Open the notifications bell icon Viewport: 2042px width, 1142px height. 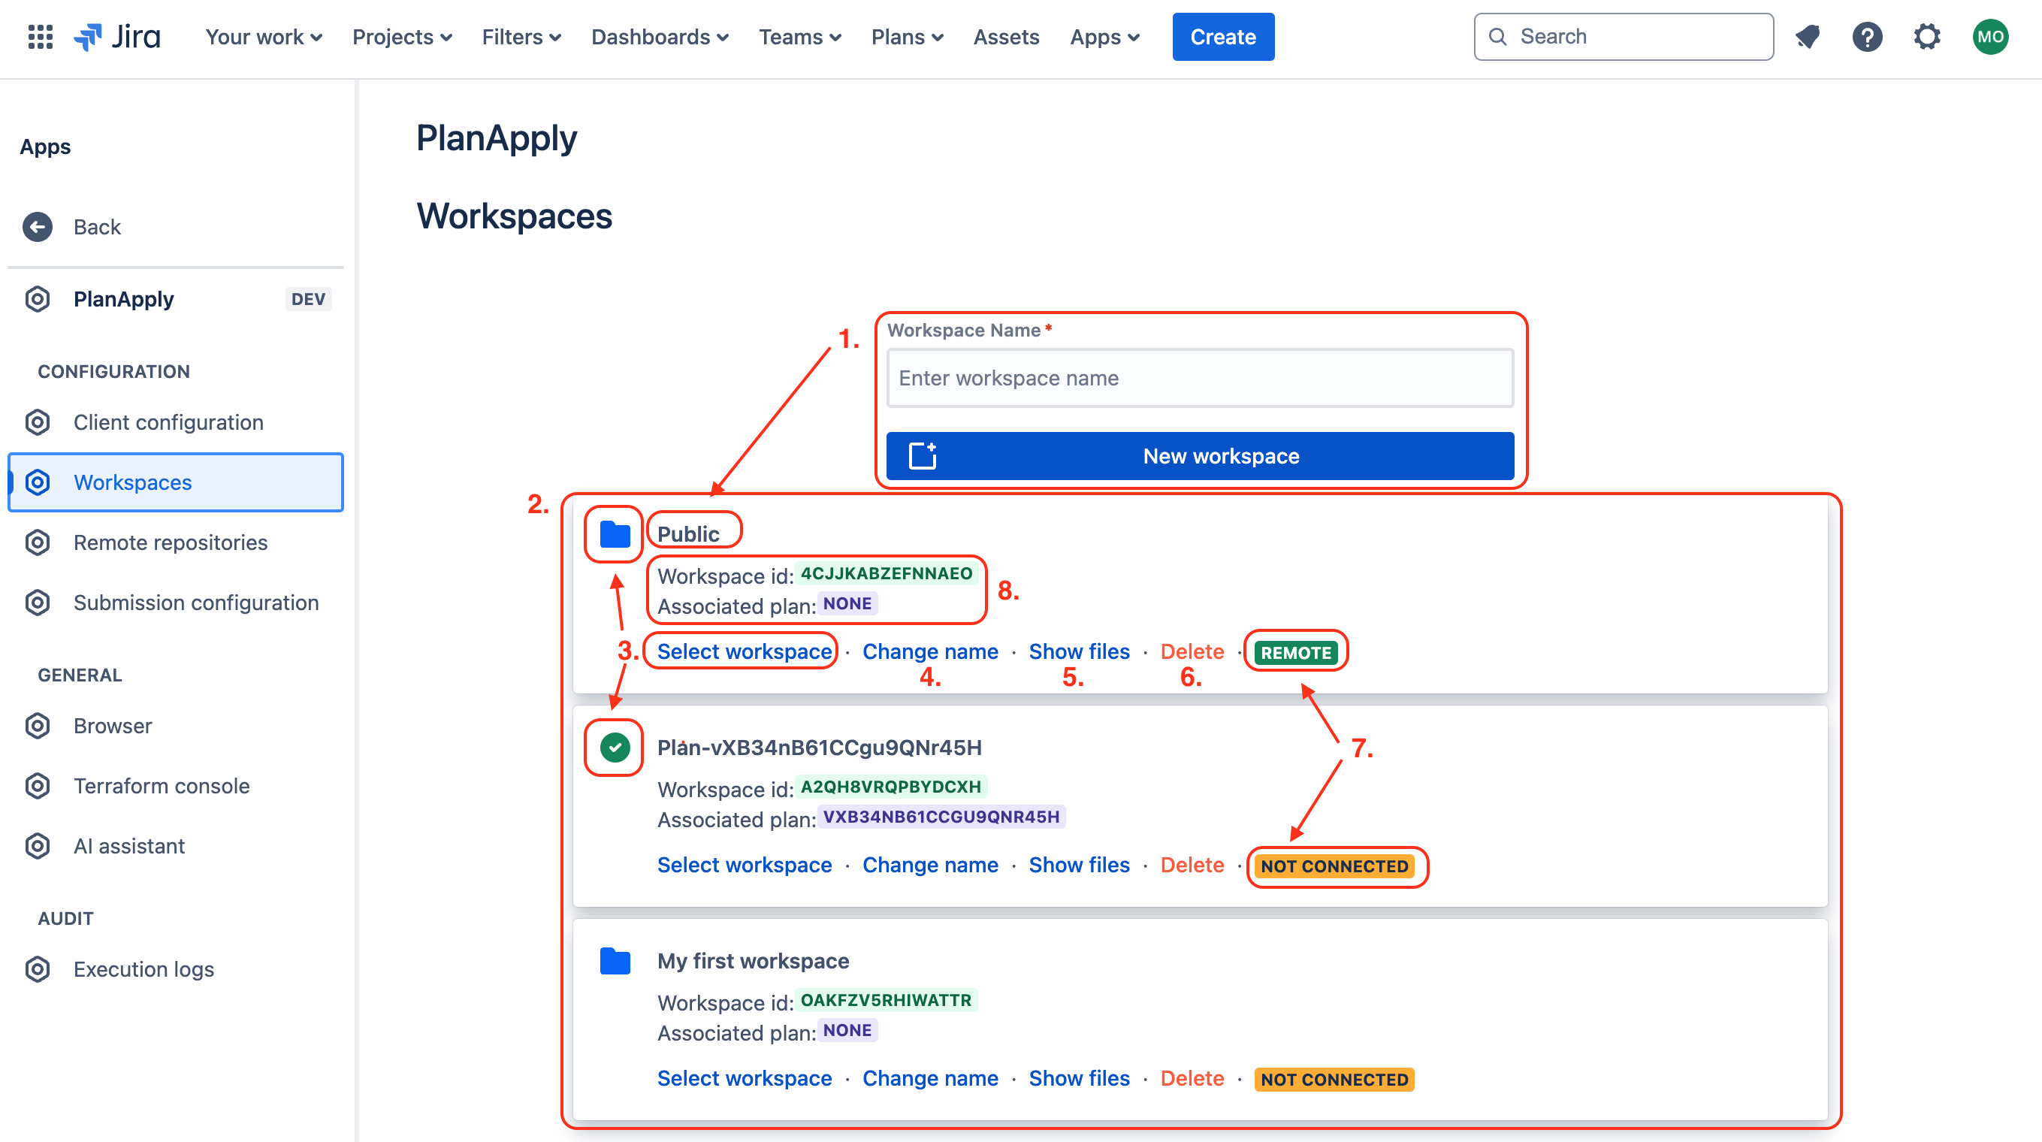pyautogui.click(x=1808, y=37)
